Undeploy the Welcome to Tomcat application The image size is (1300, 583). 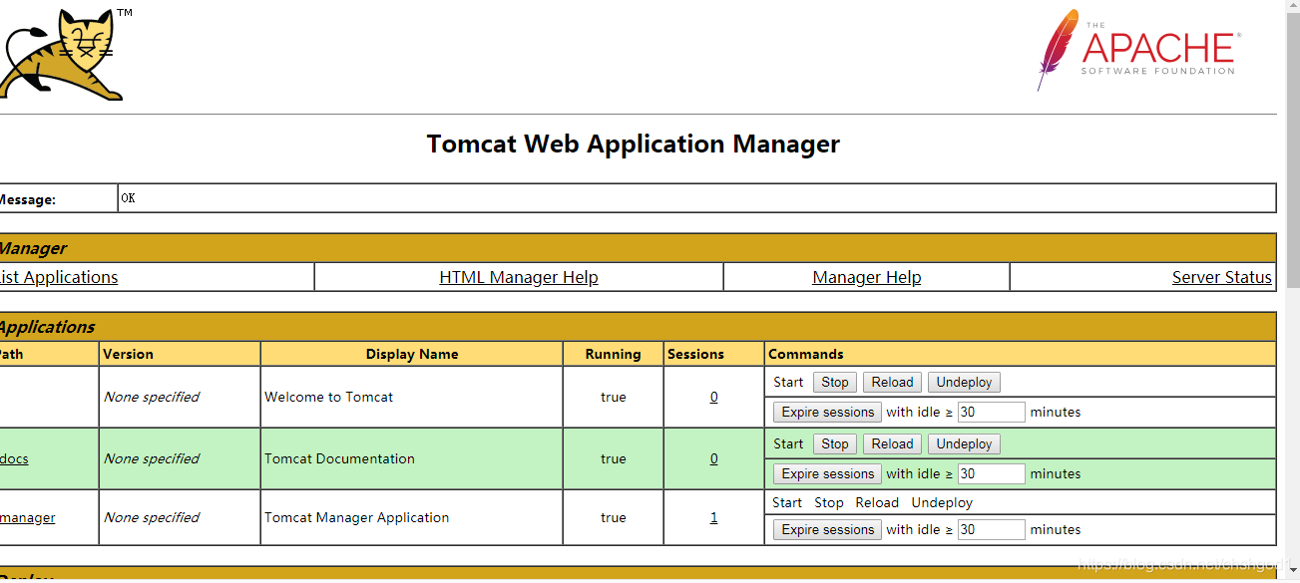tap(963, 382)
